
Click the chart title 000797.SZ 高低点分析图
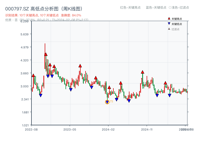pyautogui.click(x=44, y=8)
